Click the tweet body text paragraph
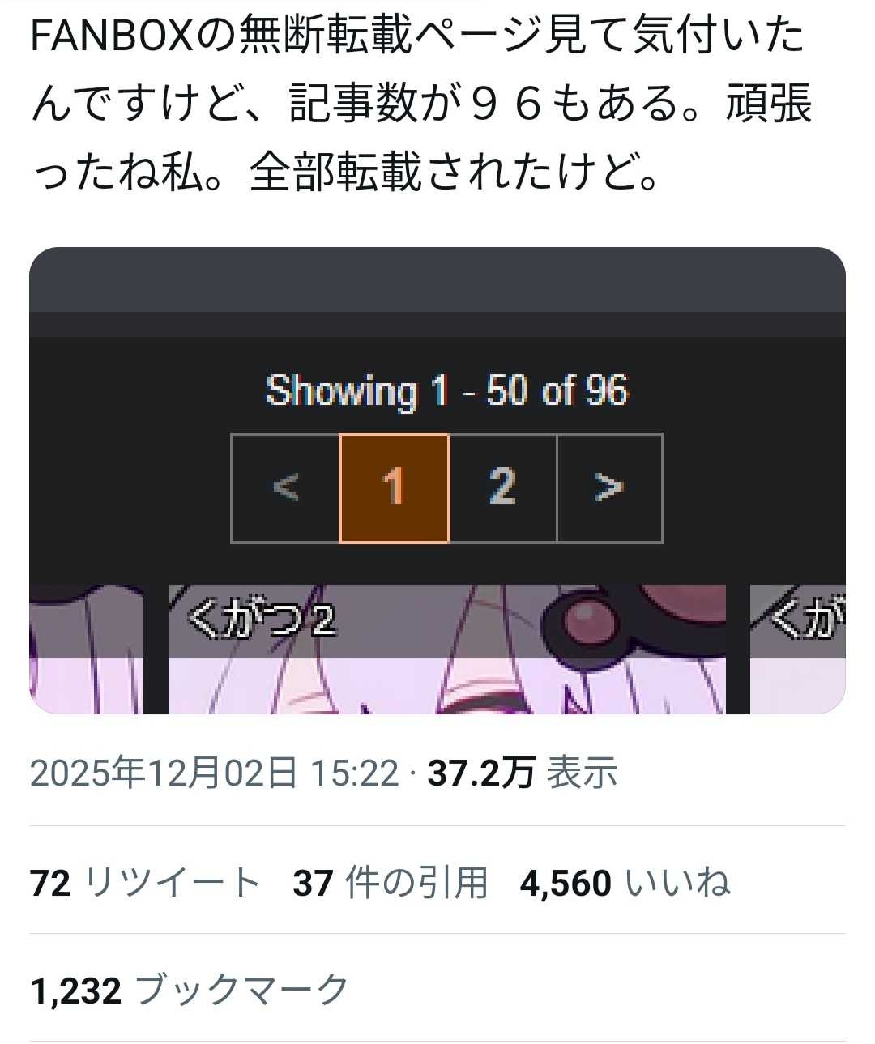 (x=421, y=104)
